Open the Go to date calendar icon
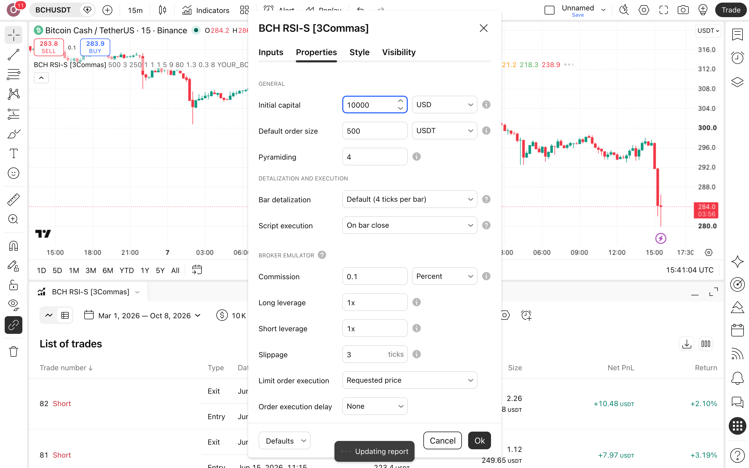Image resolution: width=749 pixels, height=468 pixels. pos(197,270)
